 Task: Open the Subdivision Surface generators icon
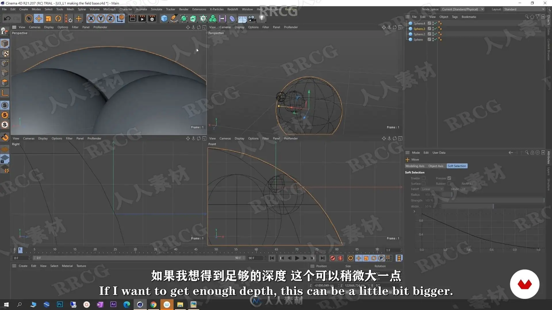[x=184, y=19]
